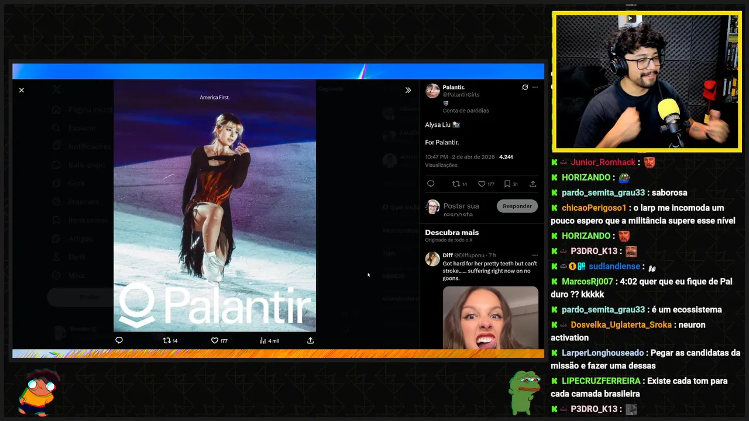This screenshot has height=421, width=749.
Task: Click the user avatar beside the reply field
Action: 432,206
